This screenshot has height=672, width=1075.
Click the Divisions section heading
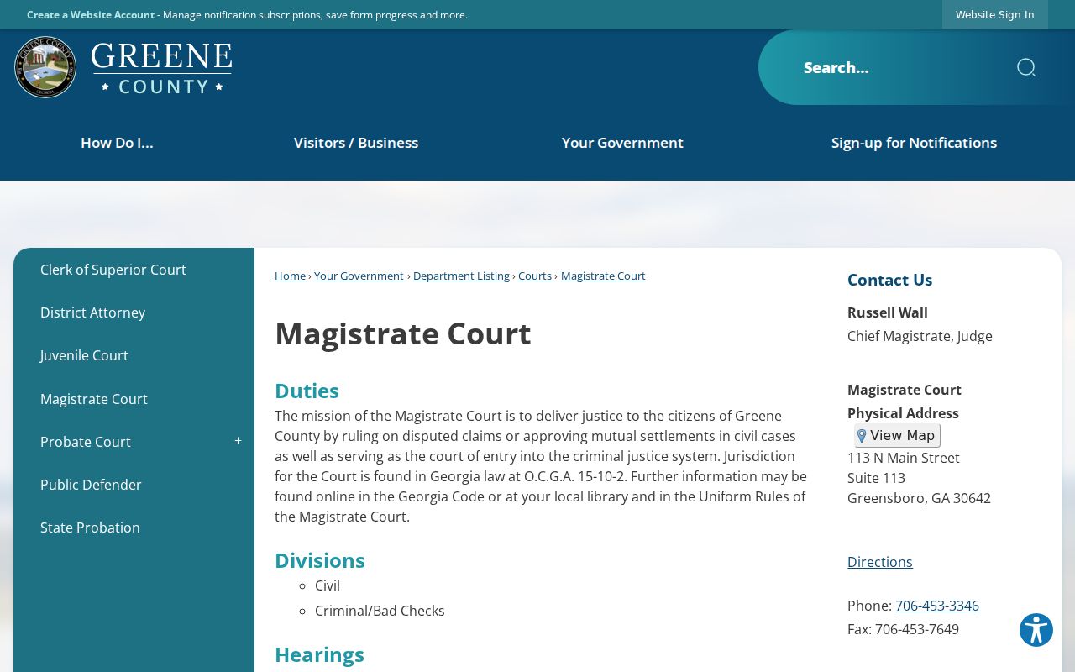[320, 560]
